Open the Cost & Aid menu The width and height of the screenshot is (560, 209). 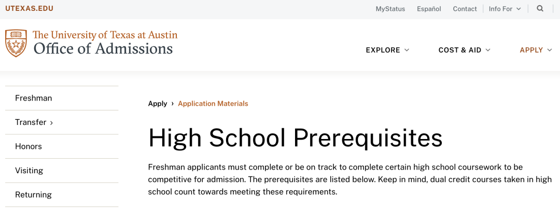(x=464, y=50)
